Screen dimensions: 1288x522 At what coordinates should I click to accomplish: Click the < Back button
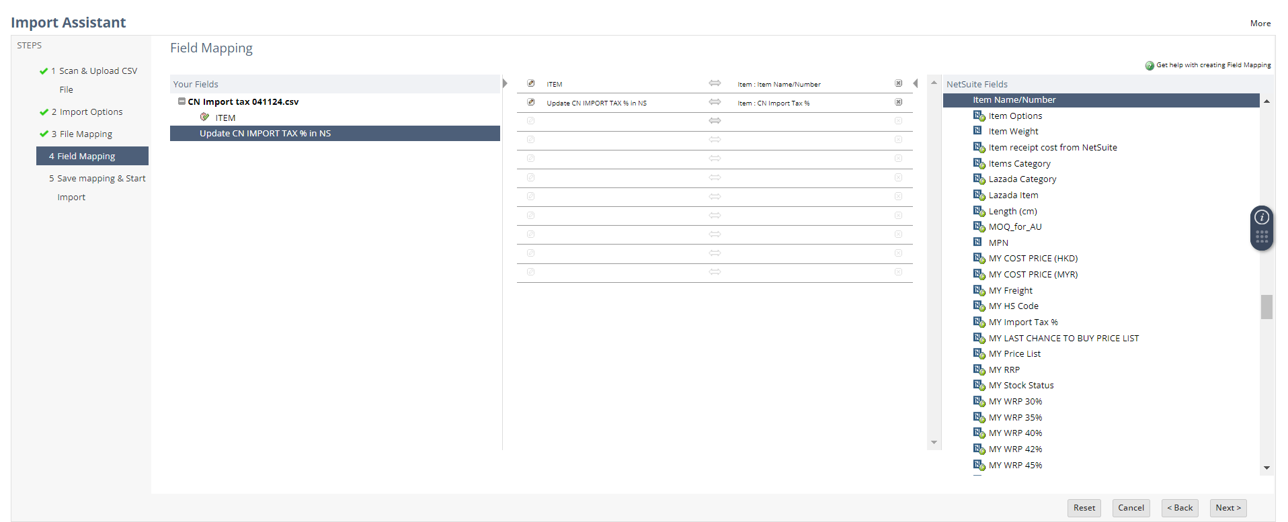(x=1180, y=508)
